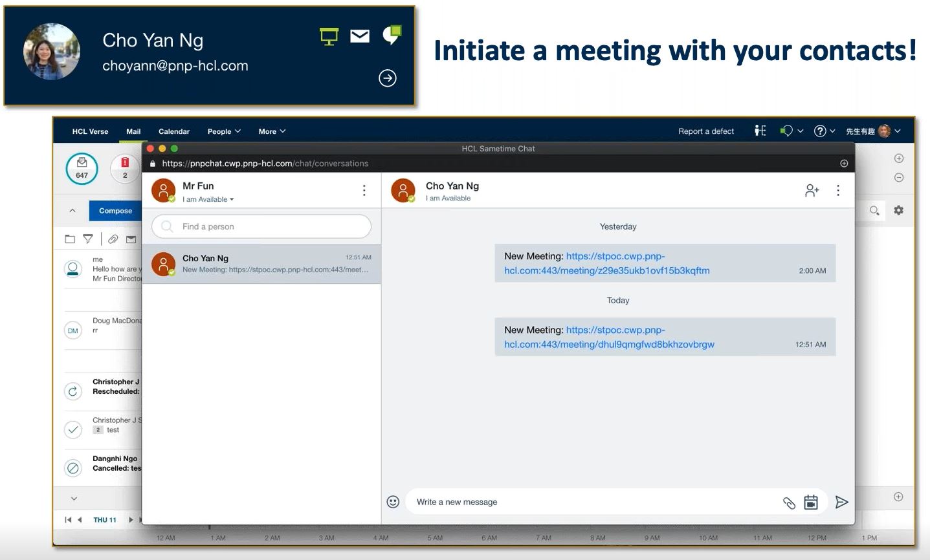Open the help question mark menu
The image size is (930, 560).
pos(825,131)
